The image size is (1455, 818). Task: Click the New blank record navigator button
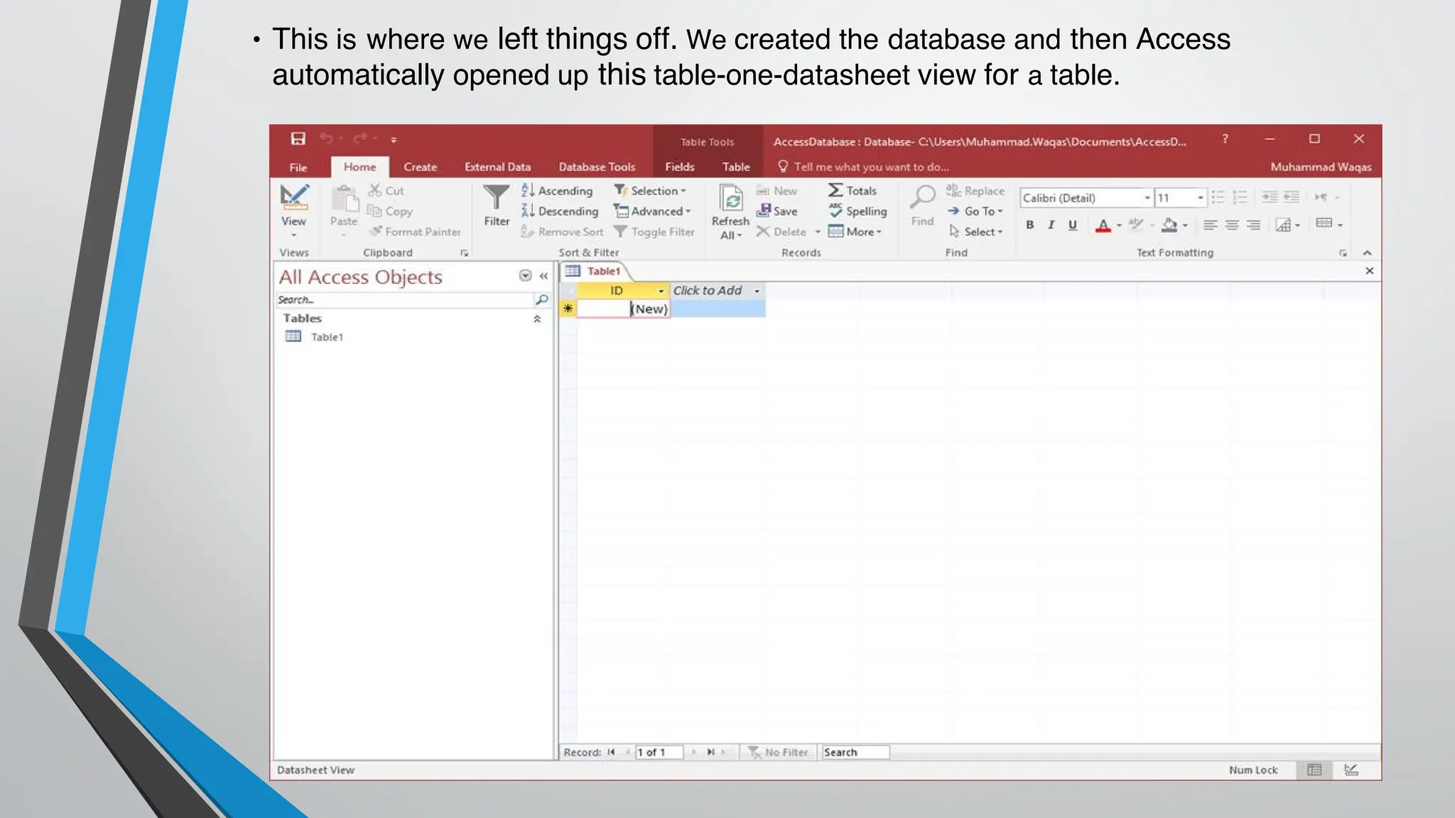point(723,752)
